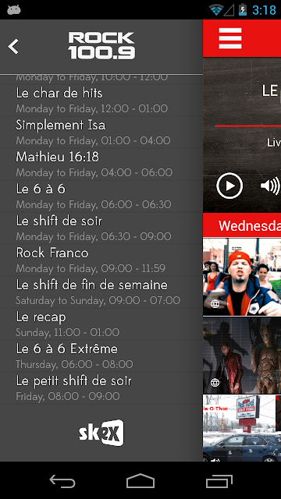Start live stream with the play button
The height and width of the screenshot is (499, 281).
point(229,186)
